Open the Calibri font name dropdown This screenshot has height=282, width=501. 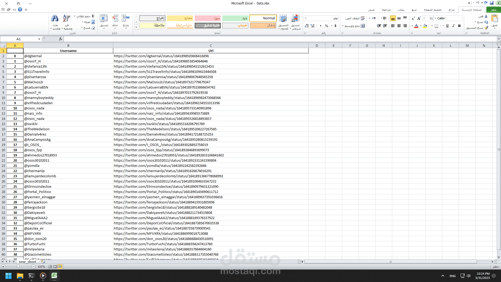pyautogui.click(x=435, y=18)
